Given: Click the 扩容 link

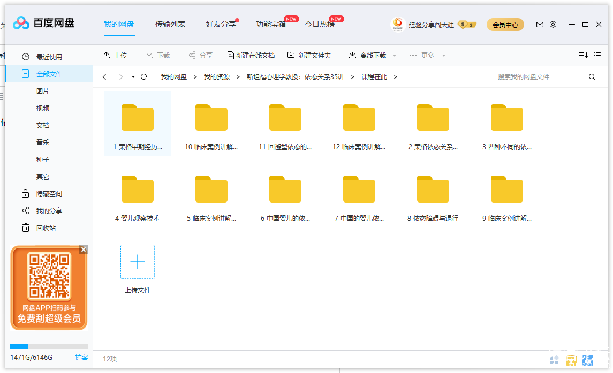Looking at the screenshot, I should coord(81,357).
